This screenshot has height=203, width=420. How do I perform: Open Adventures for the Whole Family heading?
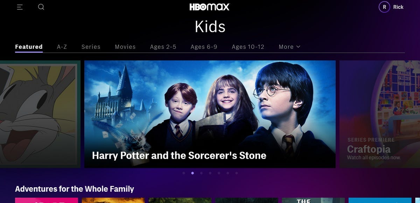point(75,189)
